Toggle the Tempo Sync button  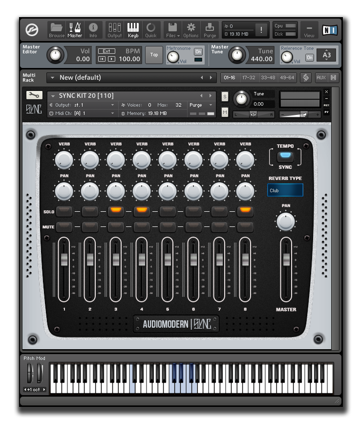pyautogui.click(x=285, y=156)
